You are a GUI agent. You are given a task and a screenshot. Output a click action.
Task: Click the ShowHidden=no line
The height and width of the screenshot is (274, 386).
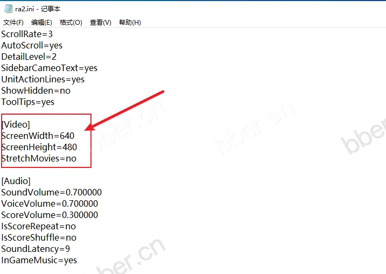[x=36, y=90]
